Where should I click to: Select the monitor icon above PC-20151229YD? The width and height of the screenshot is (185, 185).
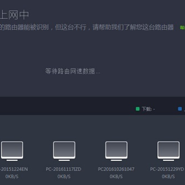coord(169,151)
